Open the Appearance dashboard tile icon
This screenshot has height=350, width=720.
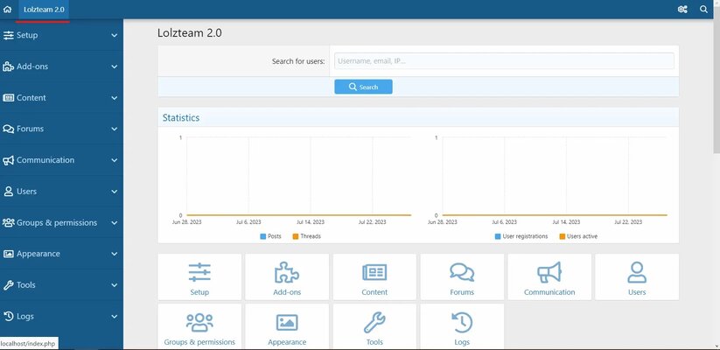pos(287,323)
